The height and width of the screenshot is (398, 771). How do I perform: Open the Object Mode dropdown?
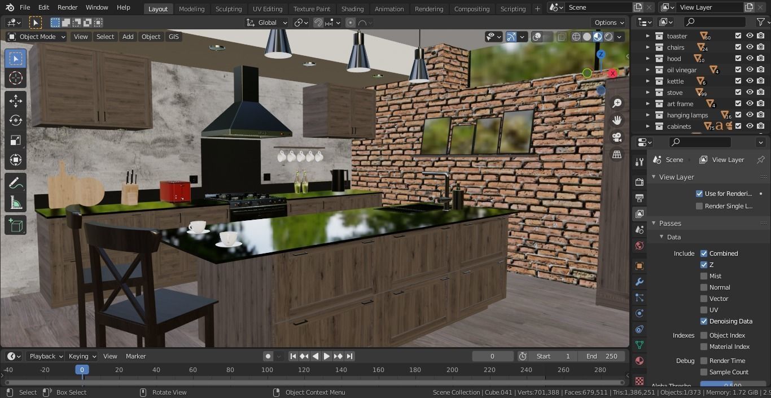36,37
